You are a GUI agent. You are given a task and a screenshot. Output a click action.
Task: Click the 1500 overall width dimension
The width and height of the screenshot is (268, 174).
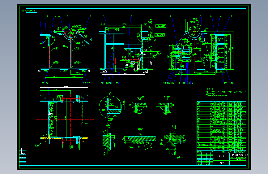[x=65, y=87]
